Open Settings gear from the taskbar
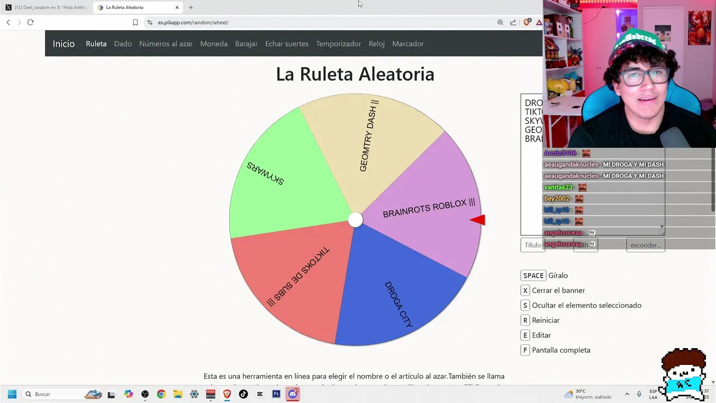 (x=194, y=394)
